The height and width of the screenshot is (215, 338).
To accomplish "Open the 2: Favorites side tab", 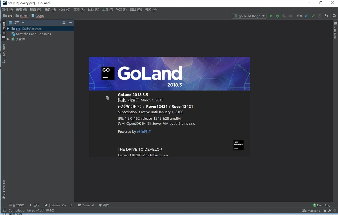I will (4, 189).
